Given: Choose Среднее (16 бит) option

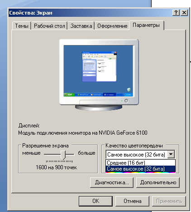Looking at the screenshot, I should pyautogui.click(x=140, y=163).
